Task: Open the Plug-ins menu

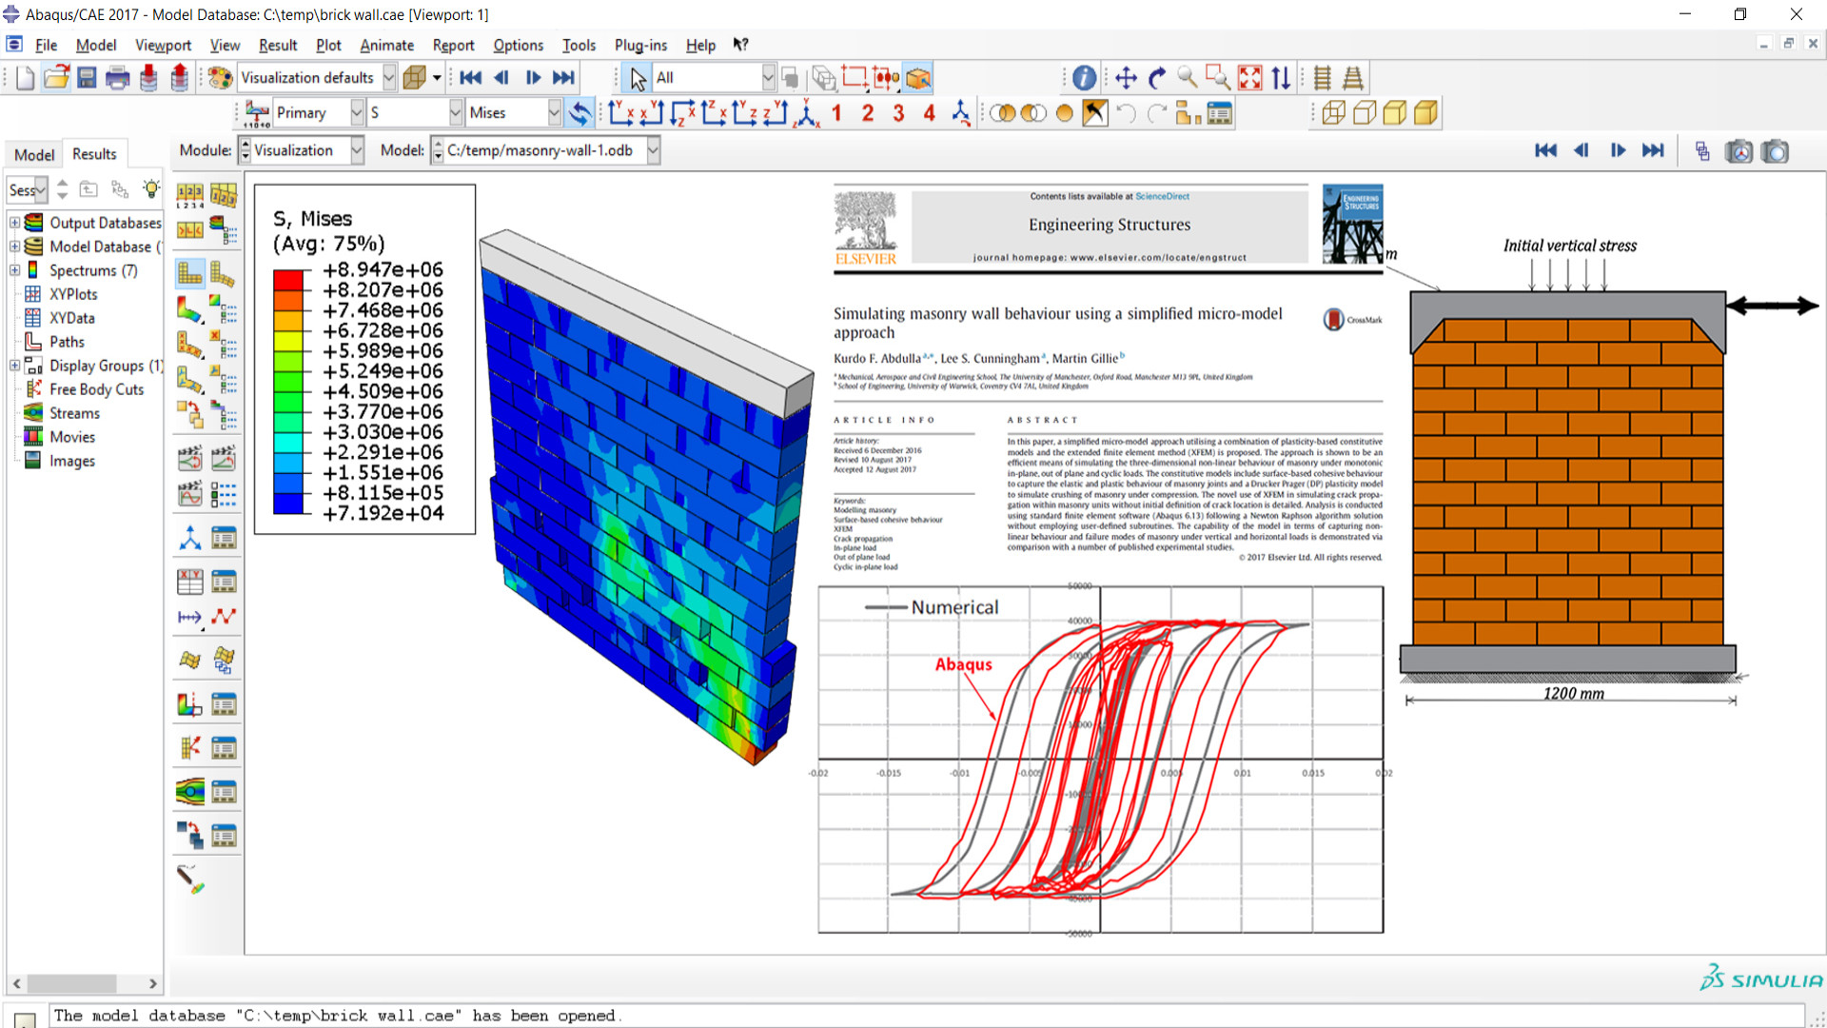Action: (640, 45)
